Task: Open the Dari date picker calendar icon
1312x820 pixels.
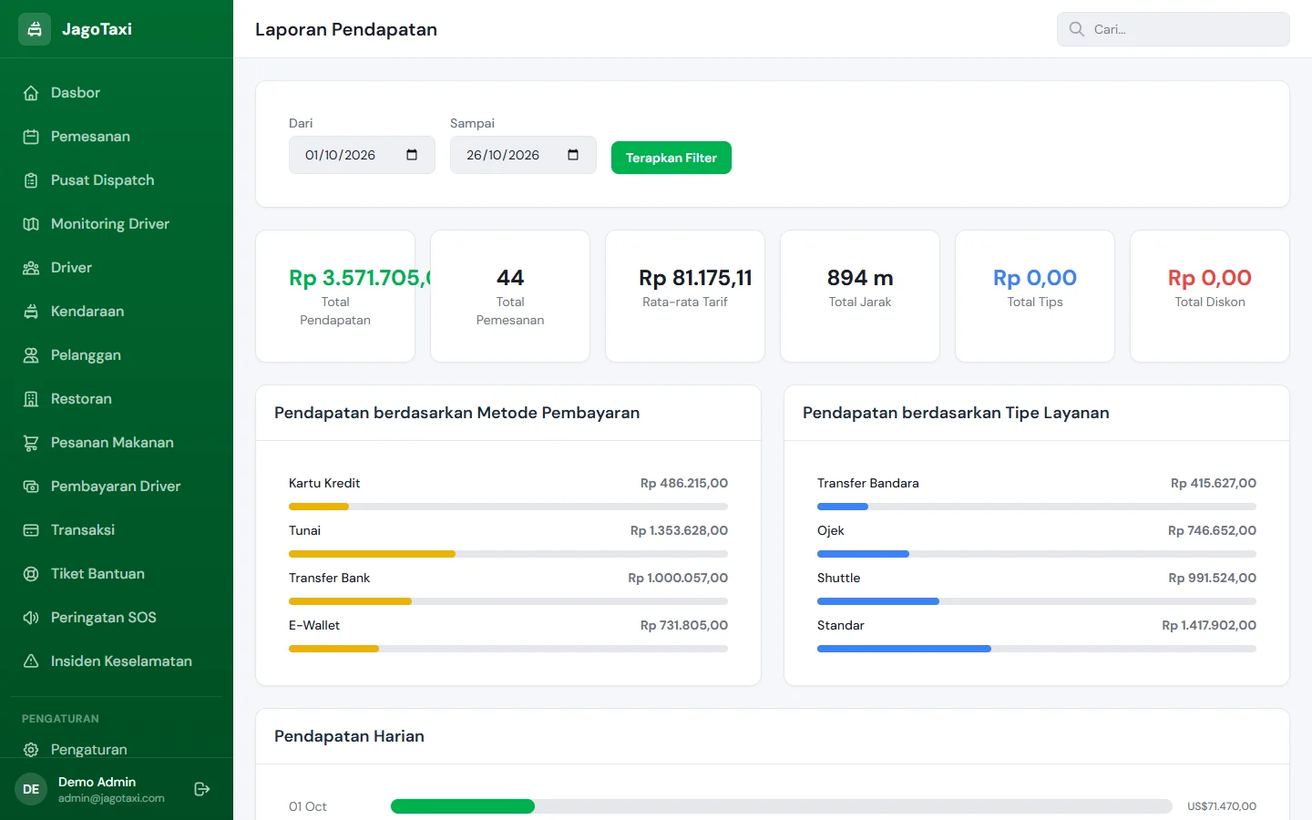Action: pyautogui.click(x=412, y=155)
